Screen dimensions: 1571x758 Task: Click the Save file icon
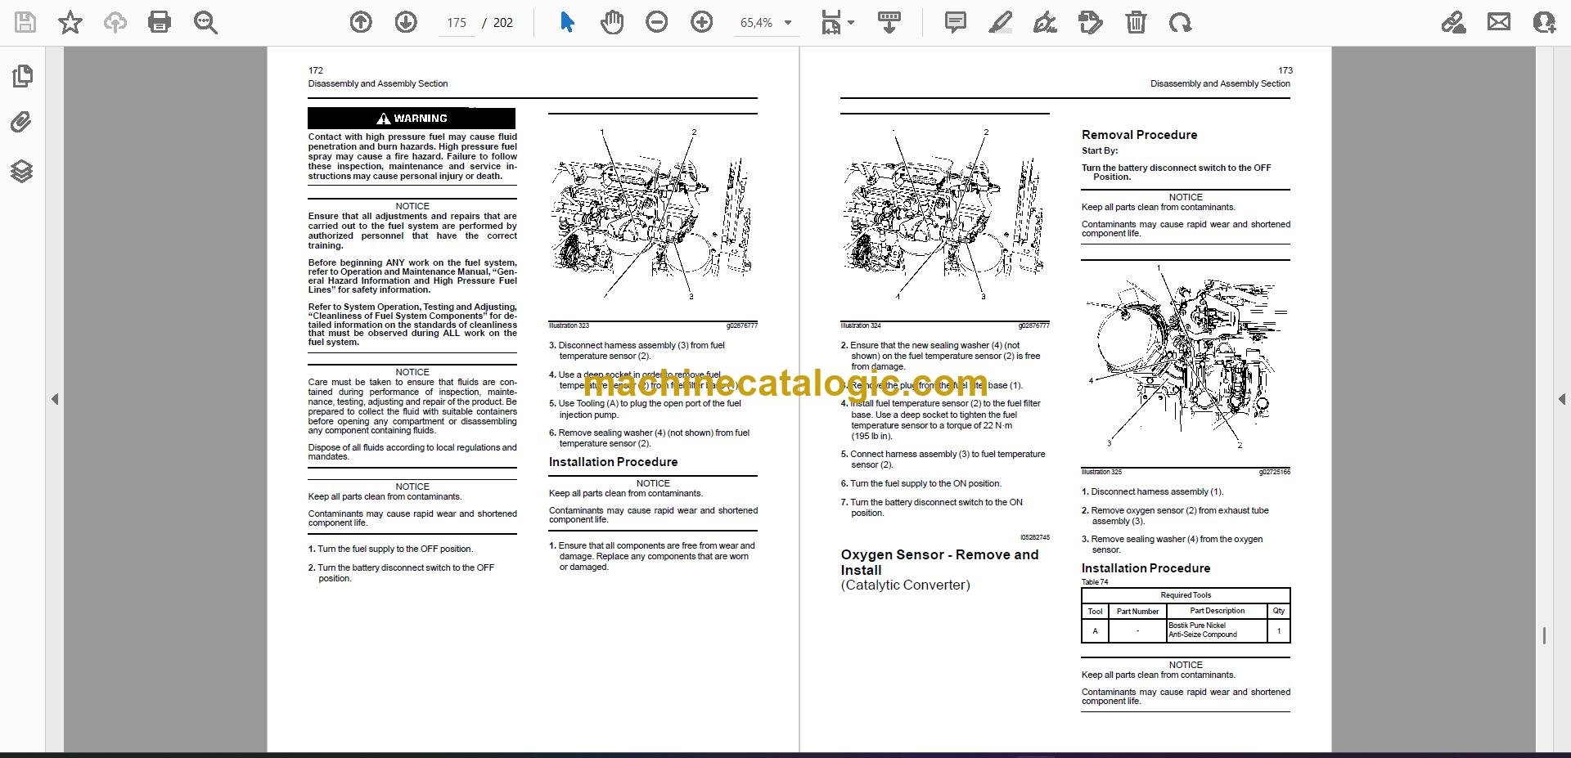pyautogui.click(x=25, y=22)
